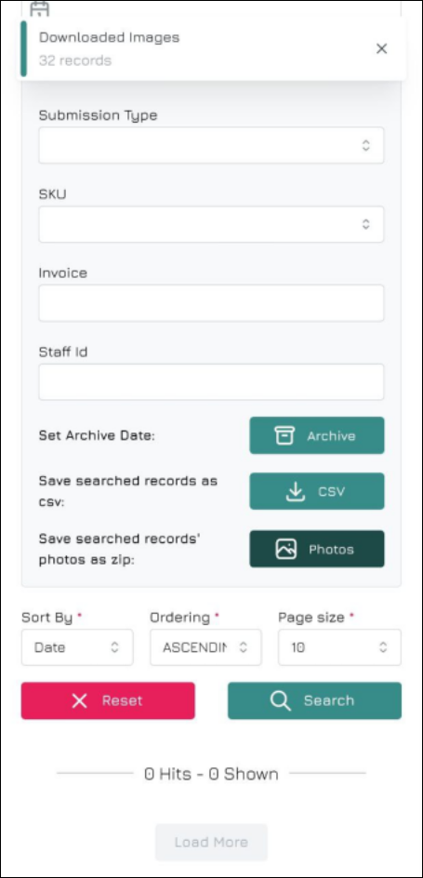The width and height of the screenshot is (423, 878).
Task: Click the magnifying glass search icon
Action: click(x=281, y=700)
